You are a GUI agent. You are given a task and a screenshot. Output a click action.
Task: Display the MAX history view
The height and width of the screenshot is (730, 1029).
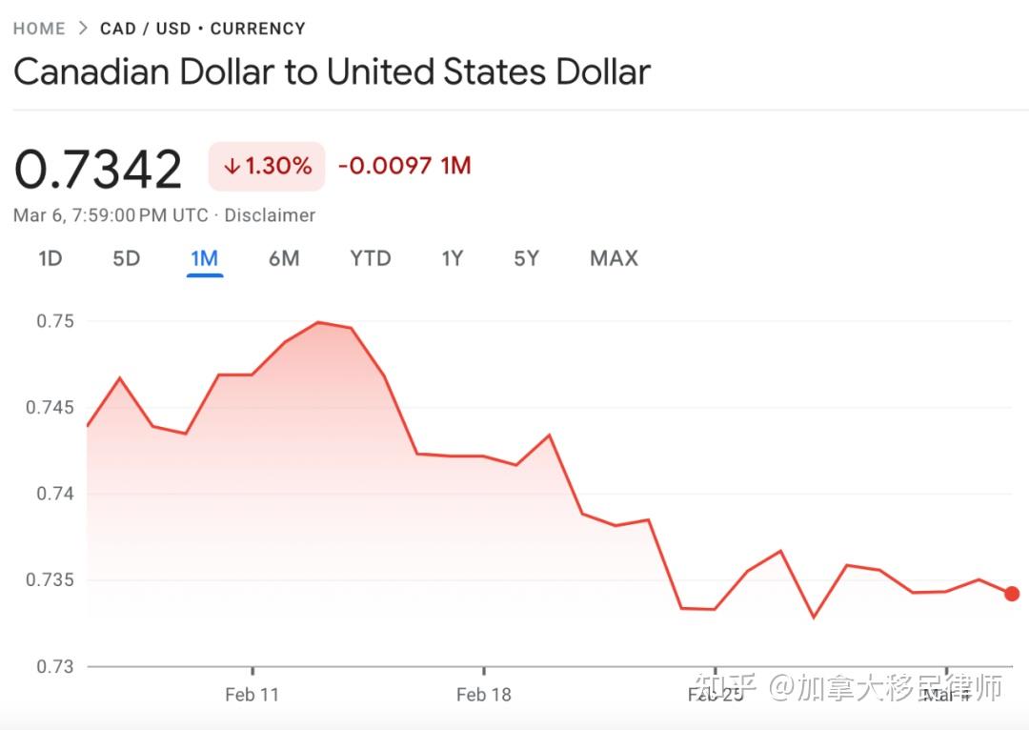[x=613, y=257]
